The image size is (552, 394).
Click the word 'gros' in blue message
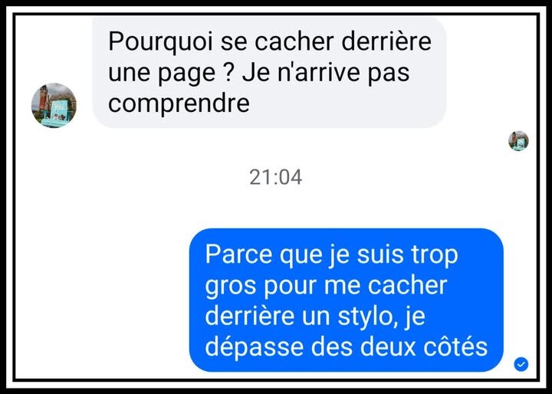(x=231, y=287)
